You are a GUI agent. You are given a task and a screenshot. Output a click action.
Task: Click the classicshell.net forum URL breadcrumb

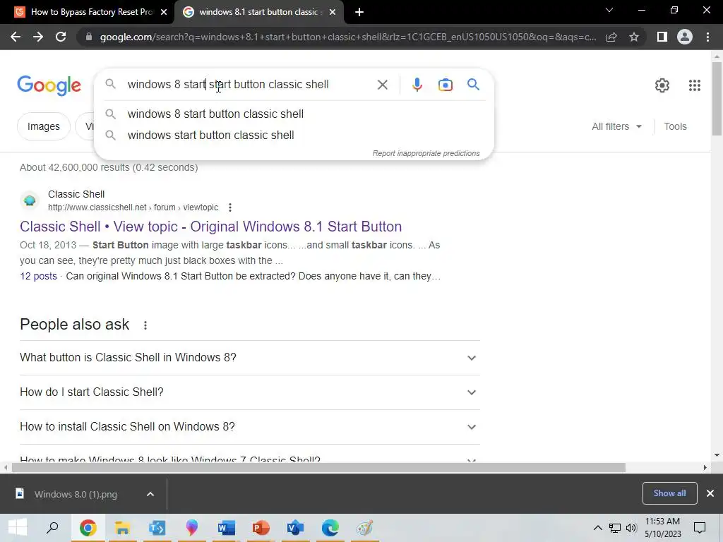coord(133,207)
